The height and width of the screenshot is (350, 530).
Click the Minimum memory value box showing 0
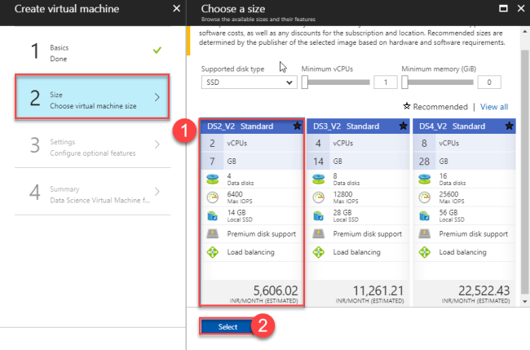point(489,82)
